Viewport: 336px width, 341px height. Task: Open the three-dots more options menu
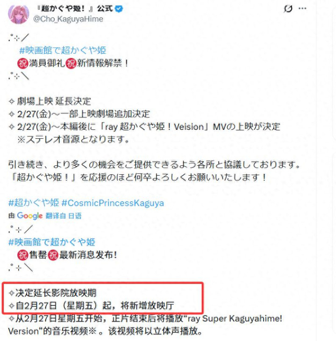click(x=302, y=8)
